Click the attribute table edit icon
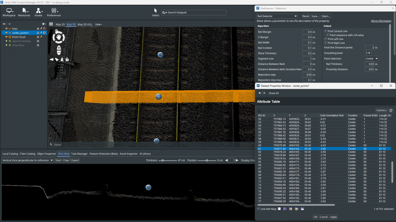Viewport: 396px width, 222px height. 259,110
